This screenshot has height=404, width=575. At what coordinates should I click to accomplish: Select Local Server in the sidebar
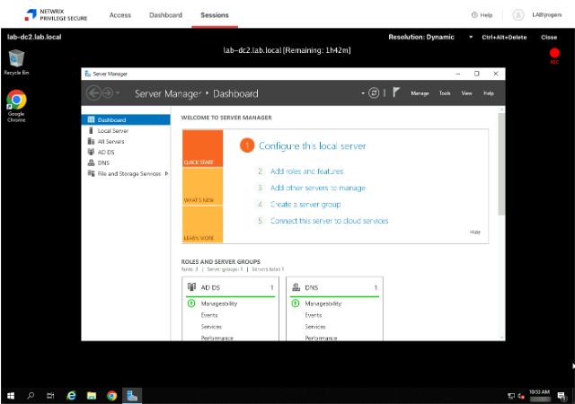(112, 130)
